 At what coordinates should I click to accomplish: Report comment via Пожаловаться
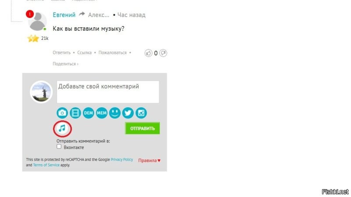[112, 53]
